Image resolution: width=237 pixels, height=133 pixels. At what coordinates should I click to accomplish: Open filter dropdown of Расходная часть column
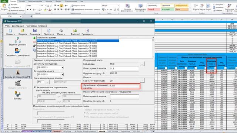pos(215,68)
